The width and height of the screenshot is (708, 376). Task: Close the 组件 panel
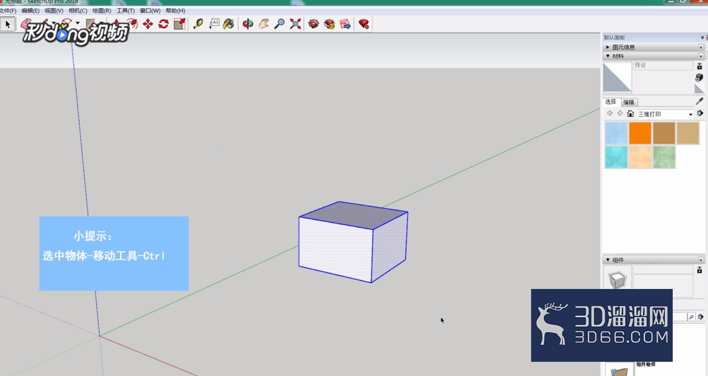(701, 260)
